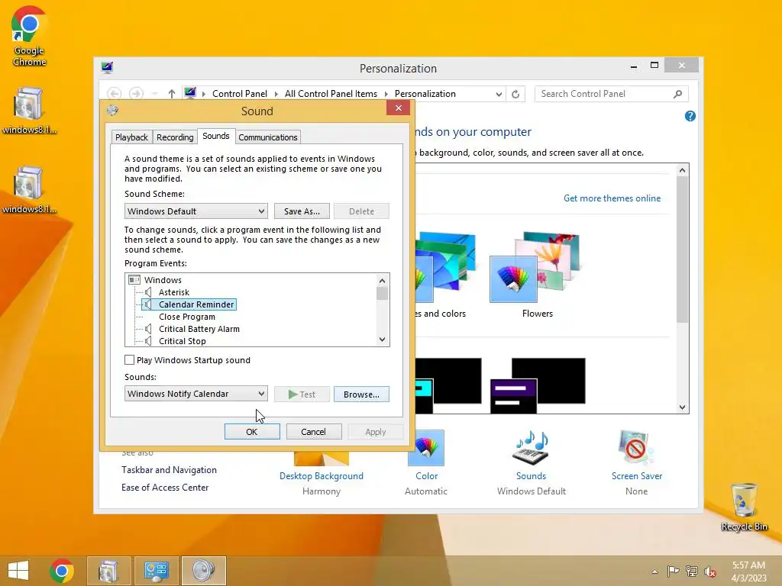Click speaker icon beside Critical Stop
Image resolution: width=782 pixels, height=586 pixels.
coord(148,341)
